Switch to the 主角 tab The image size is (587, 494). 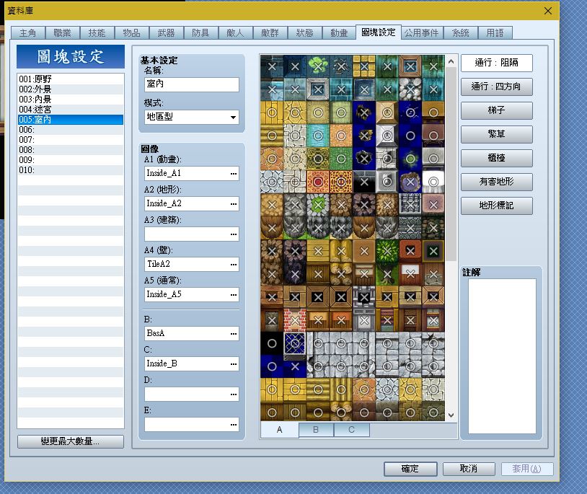27,33
